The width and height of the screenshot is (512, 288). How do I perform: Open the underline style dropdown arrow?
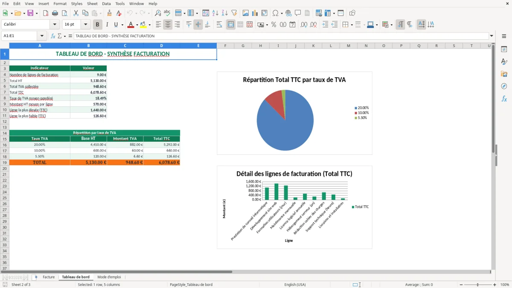122,25
